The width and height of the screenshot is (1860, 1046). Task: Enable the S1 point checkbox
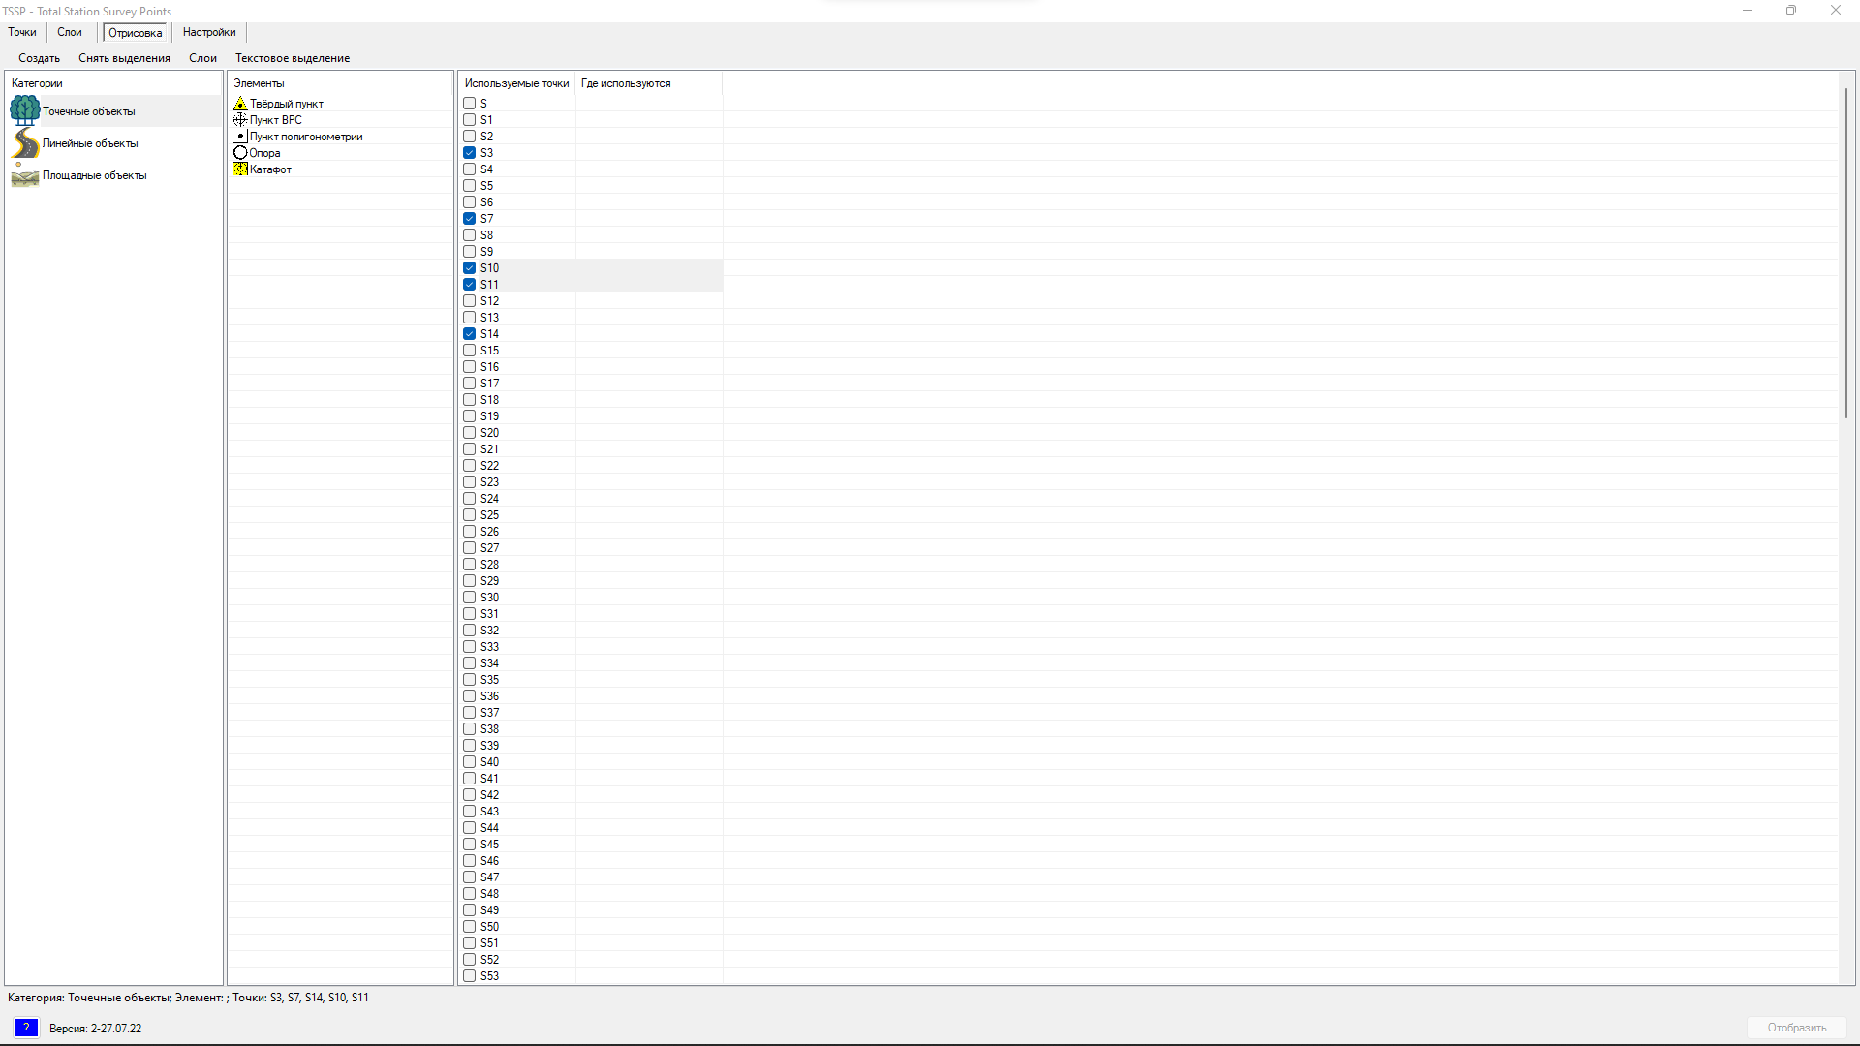470,120
